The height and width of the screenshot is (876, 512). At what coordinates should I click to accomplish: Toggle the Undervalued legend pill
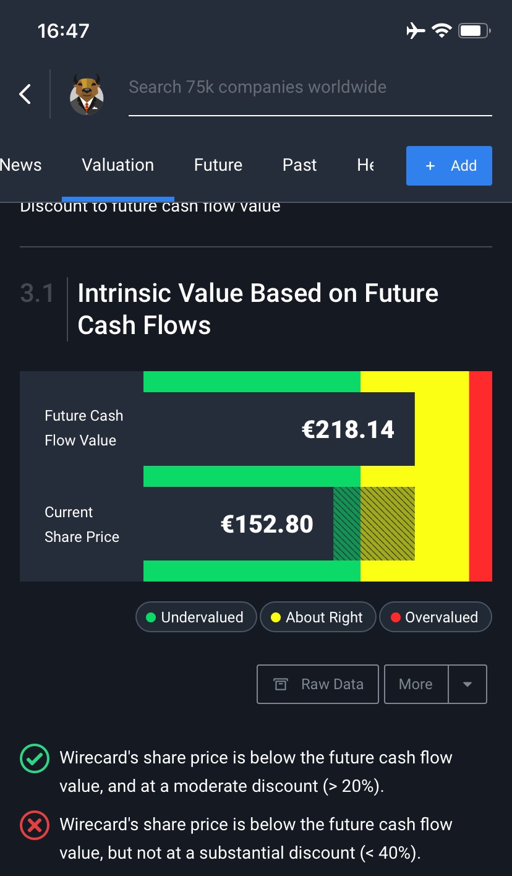[x=196, y=617]
